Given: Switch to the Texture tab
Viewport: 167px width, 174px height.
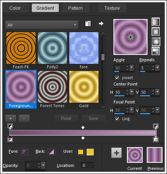Looking at the screenshot, I should point(112,8).
